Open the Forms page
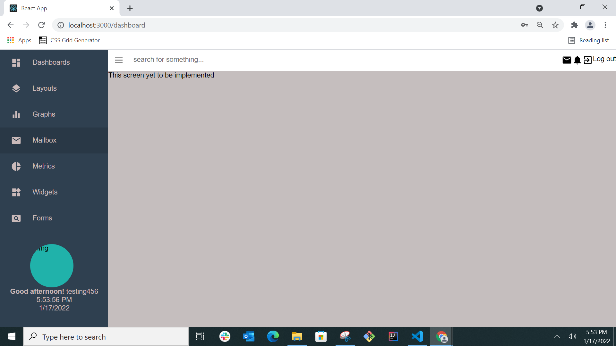 [42, 218]
